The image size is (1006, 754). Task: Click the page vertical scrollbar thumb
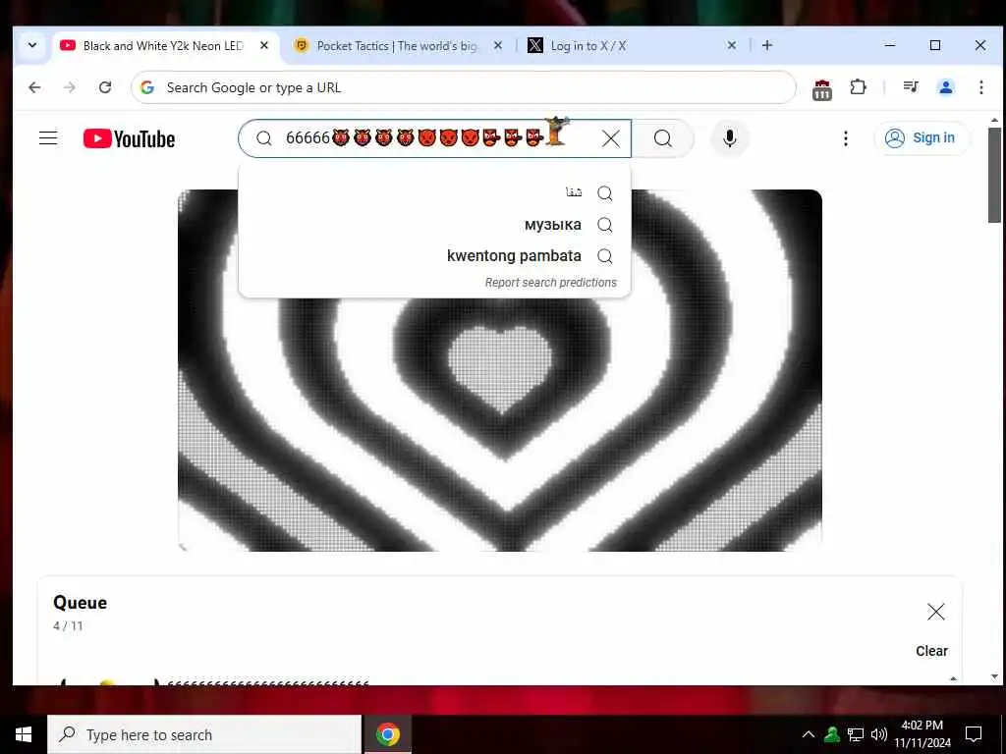point(994,175)
